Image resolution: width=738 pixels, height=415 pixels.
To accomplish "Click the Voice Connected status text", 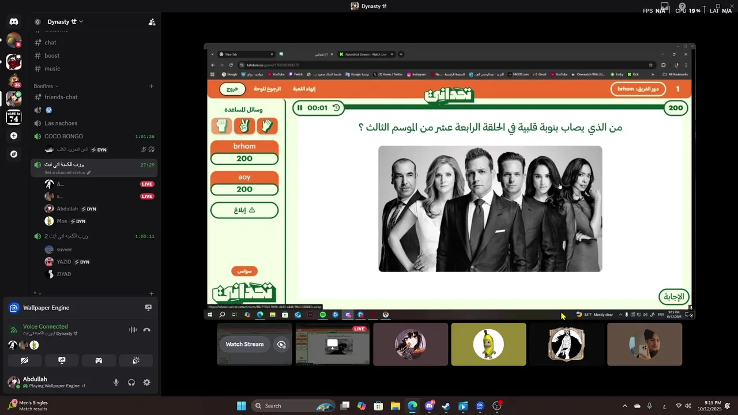I will click(x=46, y=326).
